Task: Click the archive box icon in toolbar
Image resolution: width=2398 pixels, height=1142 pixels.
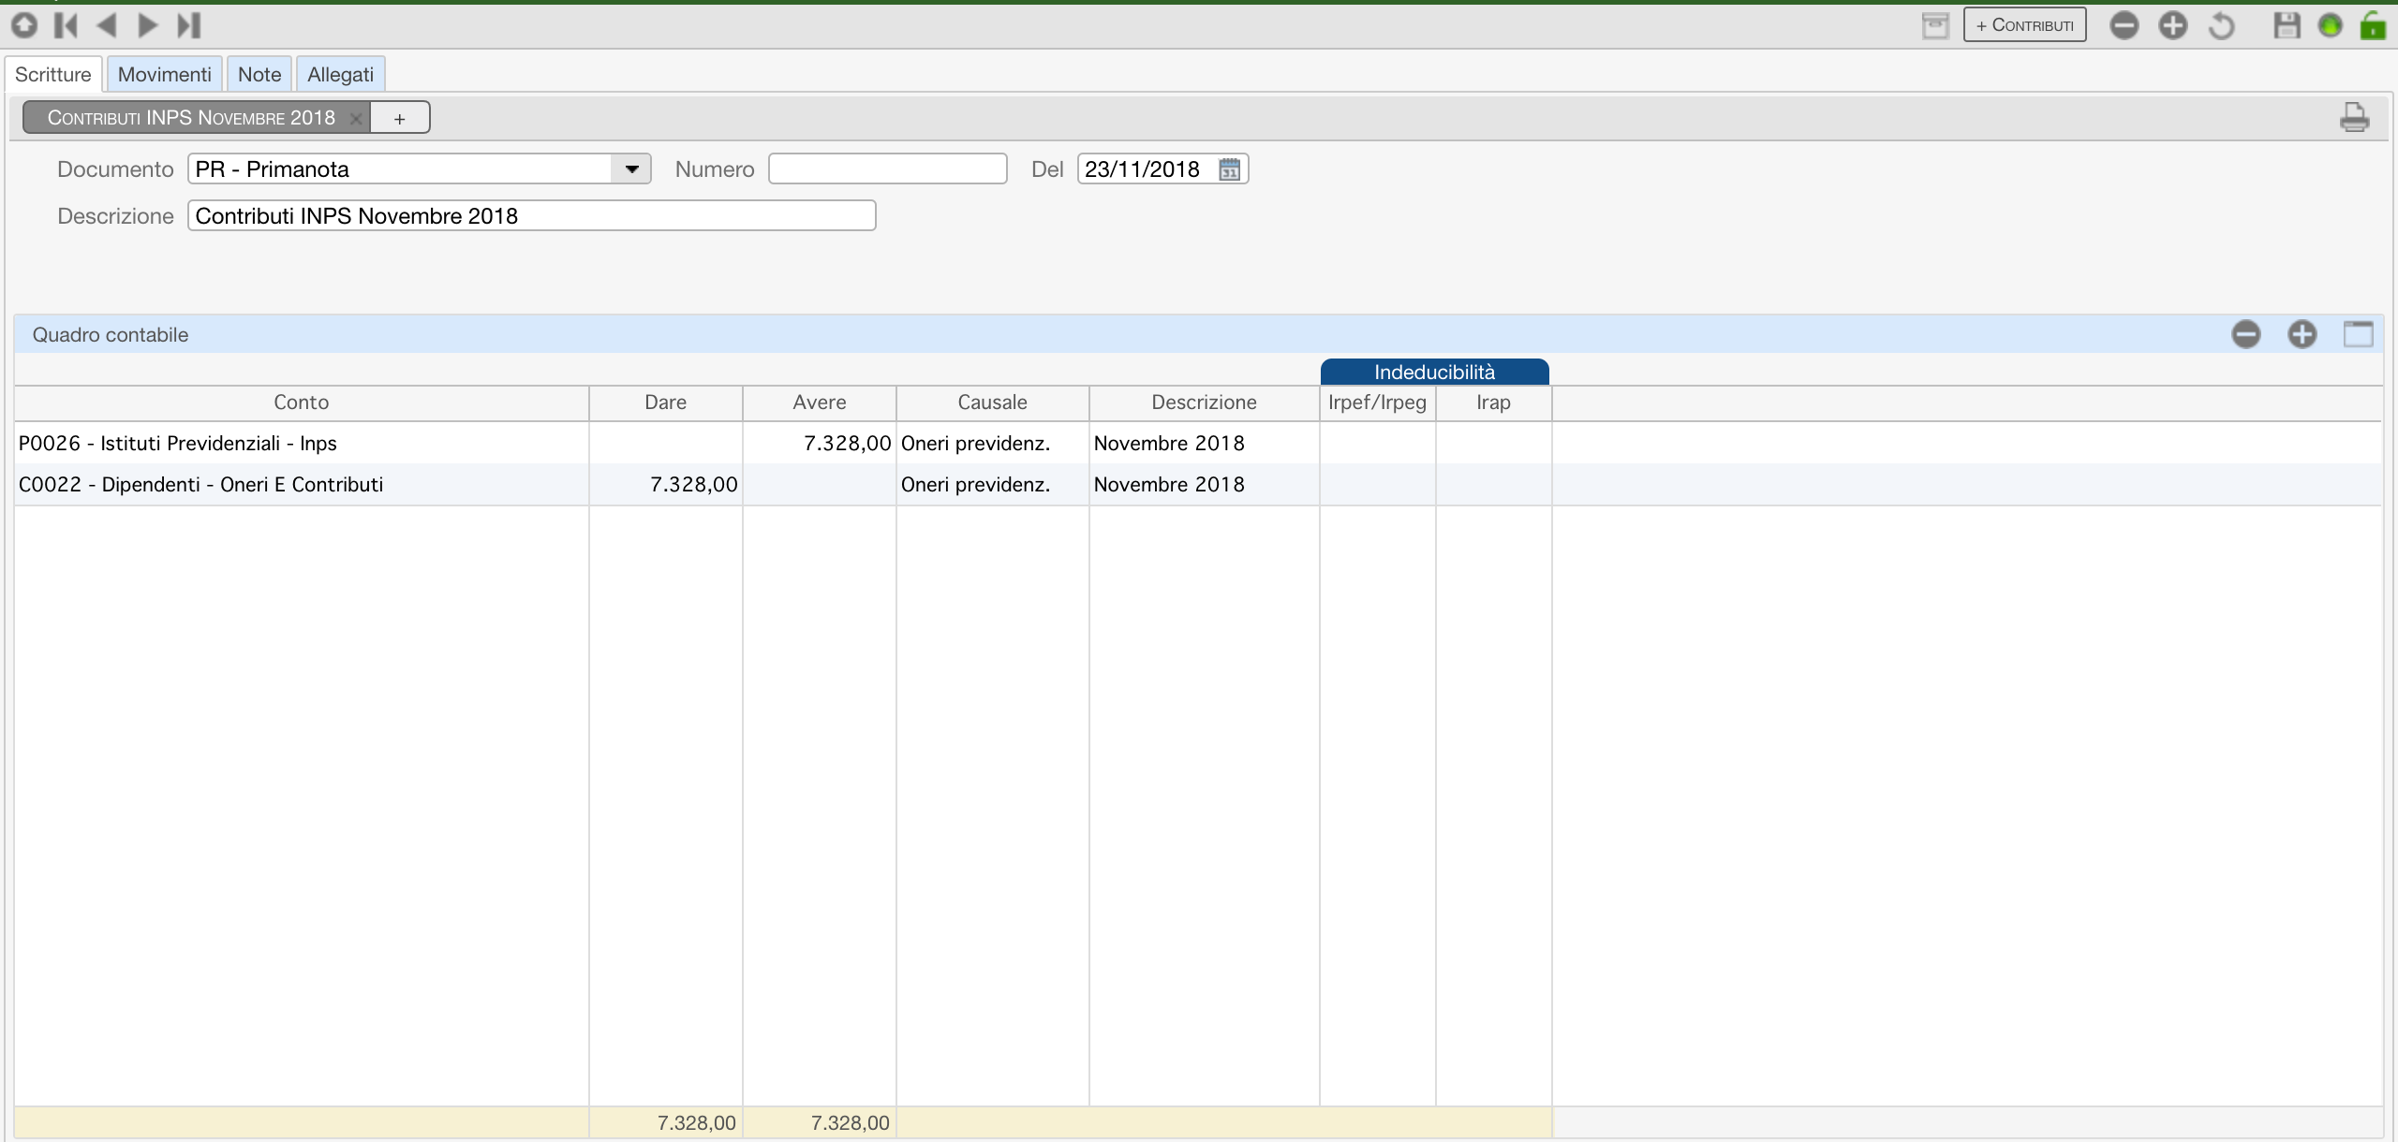Action: point(1935,25)
